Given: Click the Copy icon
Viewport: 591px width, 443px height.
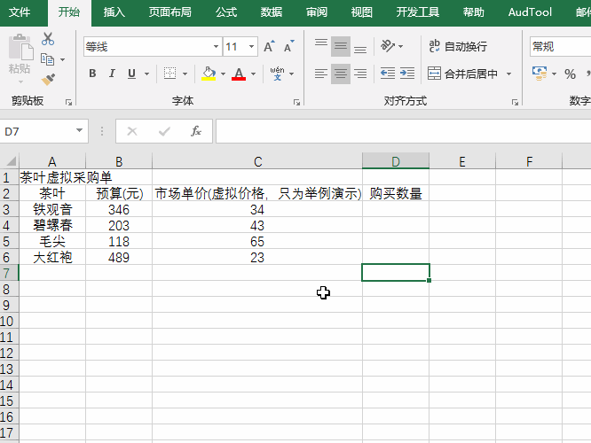Looking at the screenshot, I should coord(48,59).
